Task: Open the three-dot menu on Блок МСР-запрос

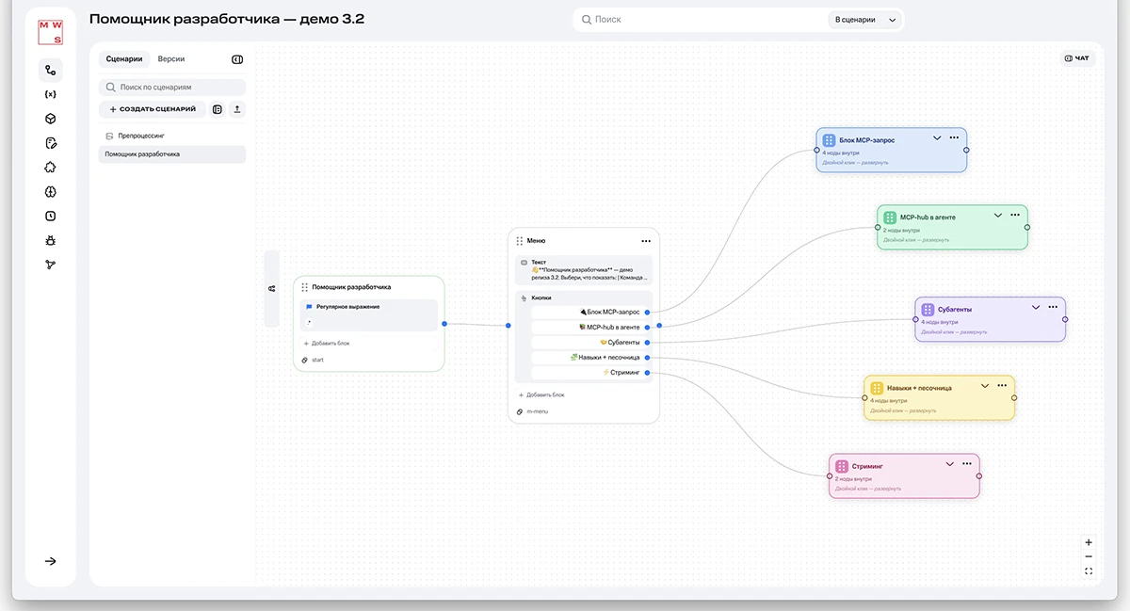Action: [x=954, y=137]
